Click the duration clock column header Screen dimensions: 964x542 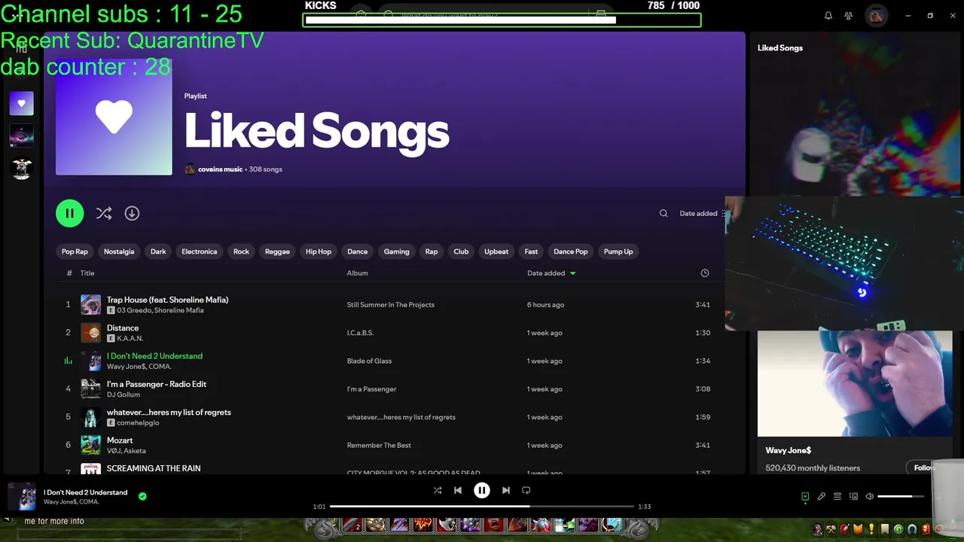pyautogui.click(x=705, y=273)
